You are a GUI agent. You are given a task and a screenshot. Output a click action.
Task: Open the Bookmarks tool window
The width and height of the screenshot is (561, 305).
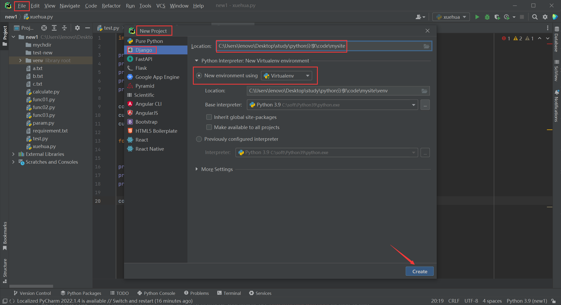pos(5,236)
